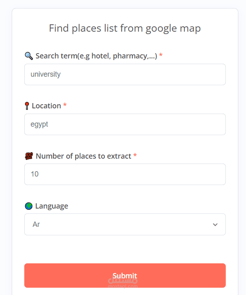Click the Search term label text
The image size is (246, 295).
96,56
